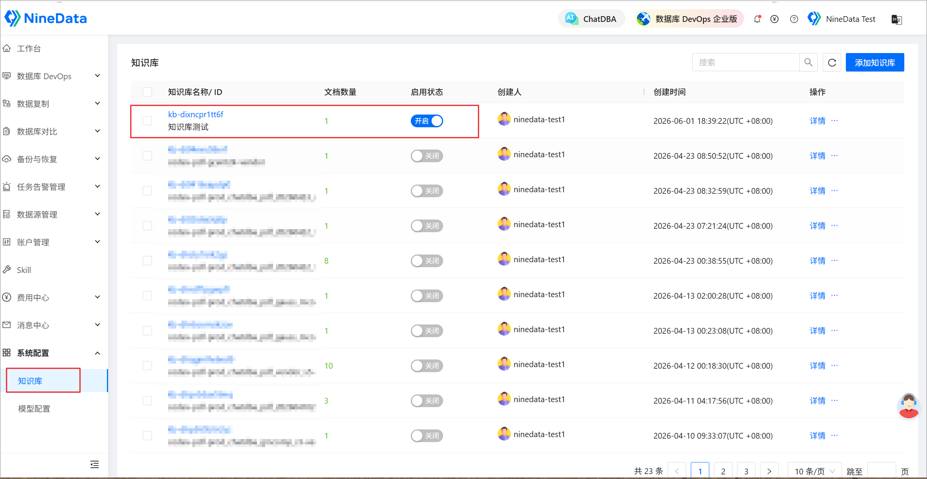Viewport: 927px width, 479px height.
Task: Expand 账户管理 menu
Action: coord(54,242)
